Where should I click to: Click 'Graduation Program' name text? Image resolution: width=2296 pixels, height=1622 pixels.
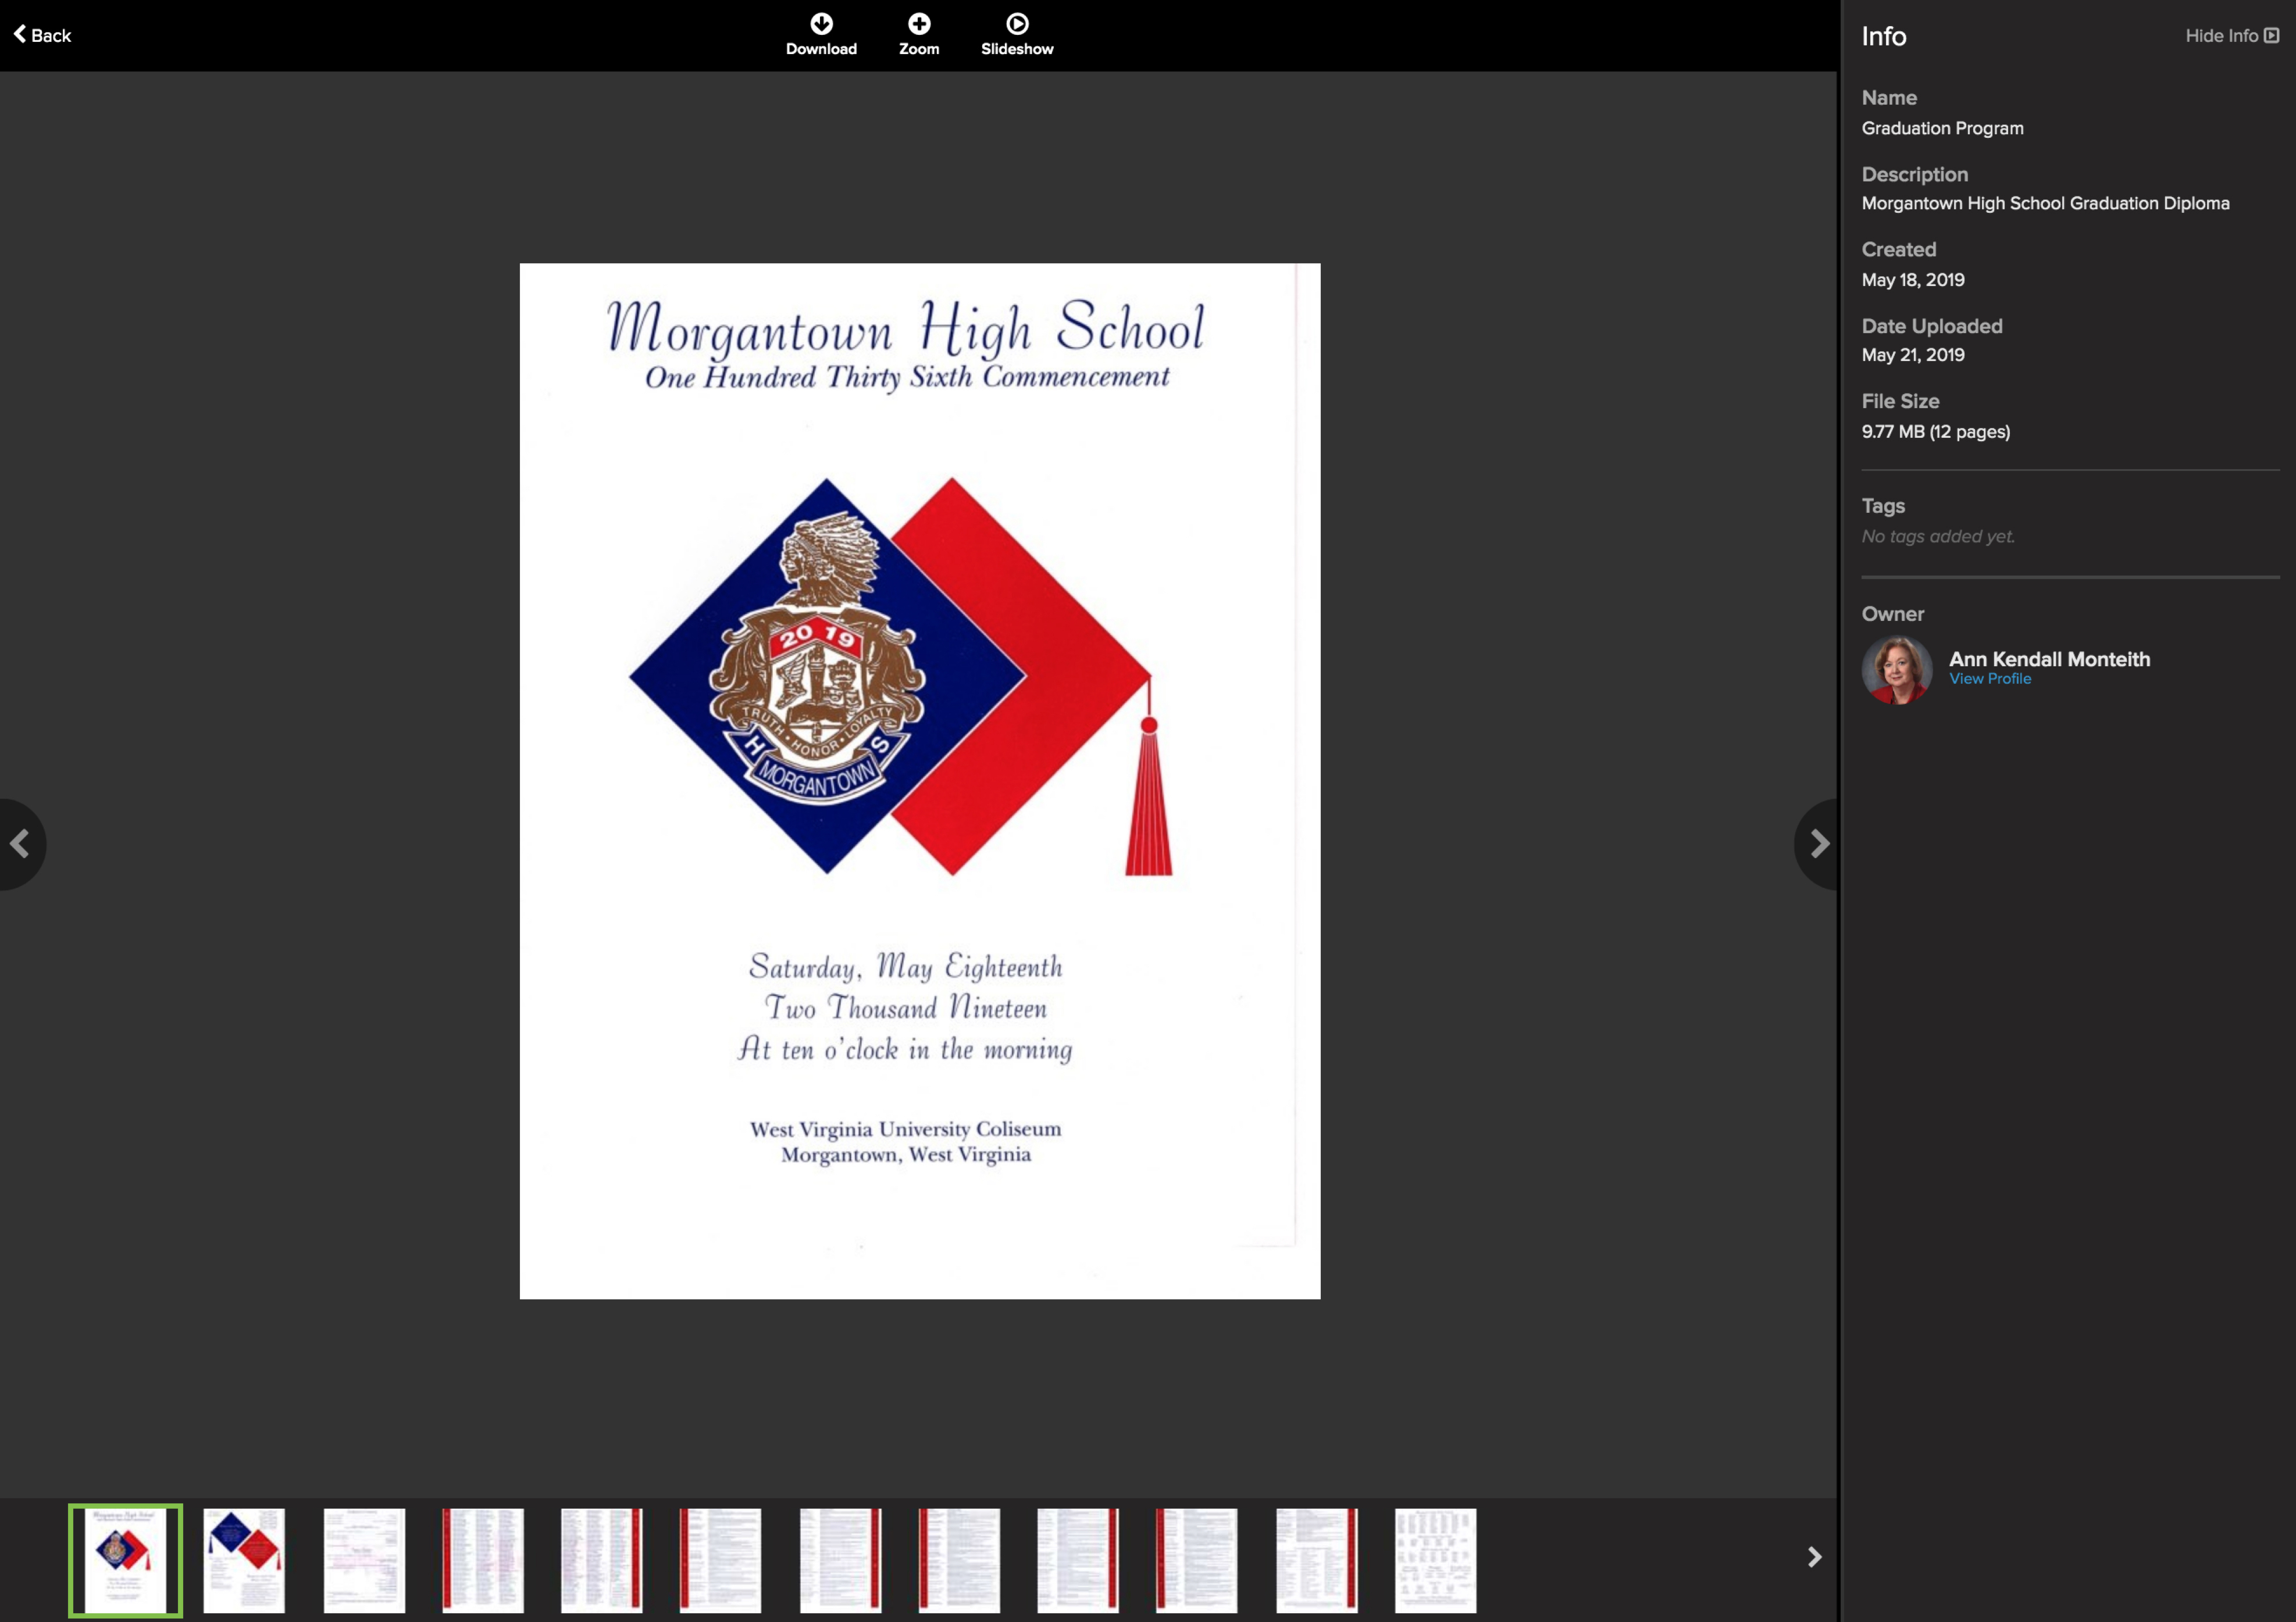tap(1942, 128)
